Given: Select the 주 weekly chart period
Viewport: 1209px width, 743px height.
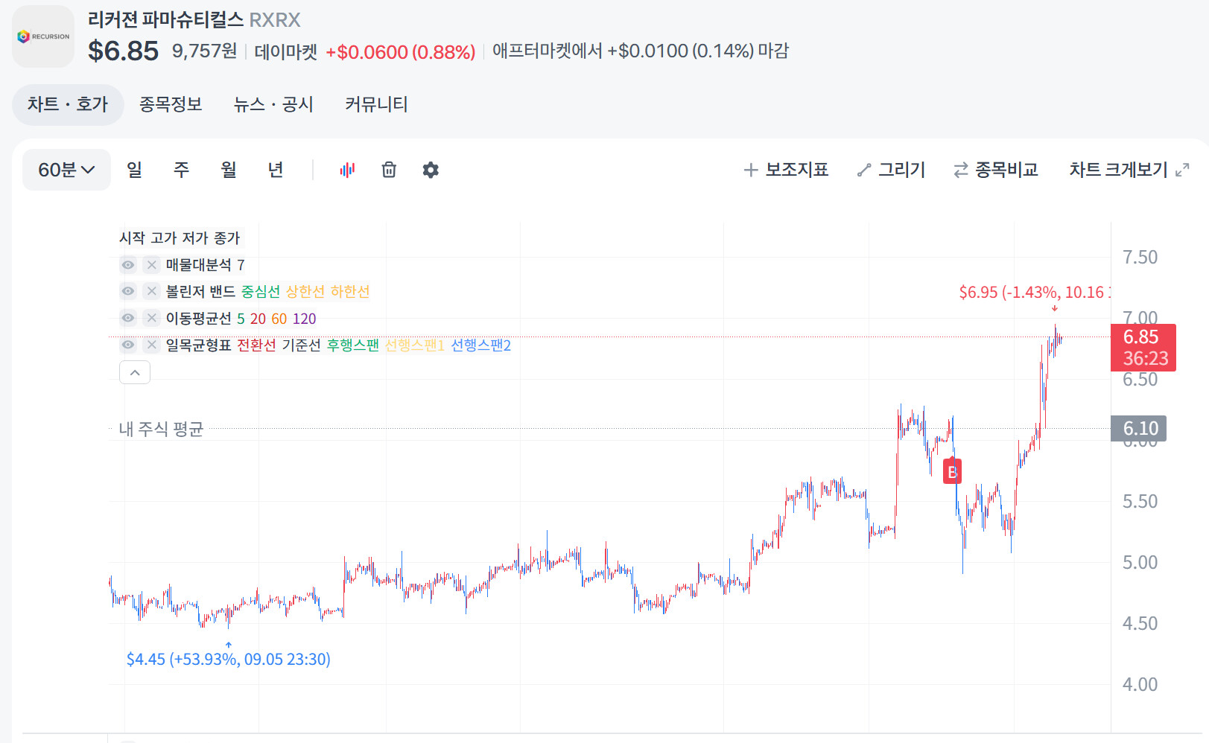Looking at the screenshot, I should click(181, 170).
